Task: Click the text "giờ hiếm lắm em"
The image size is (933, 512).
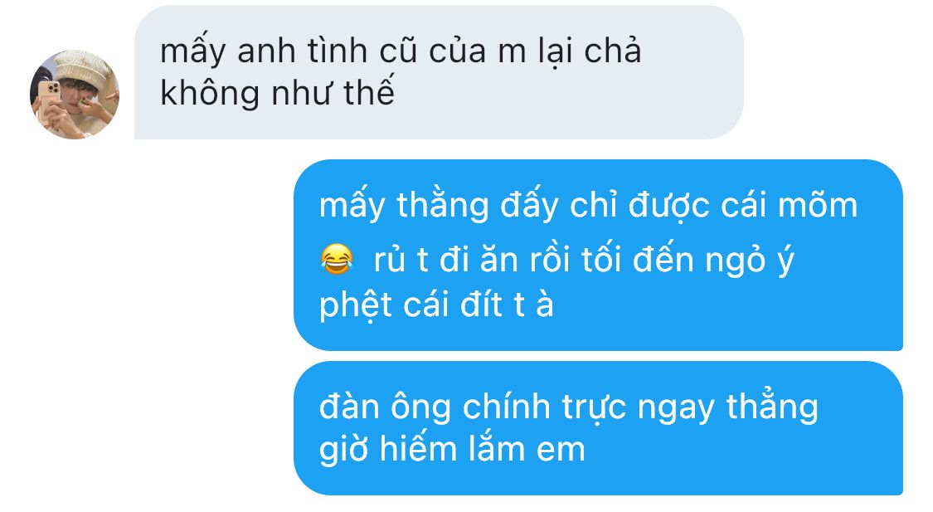Action: 452,449
